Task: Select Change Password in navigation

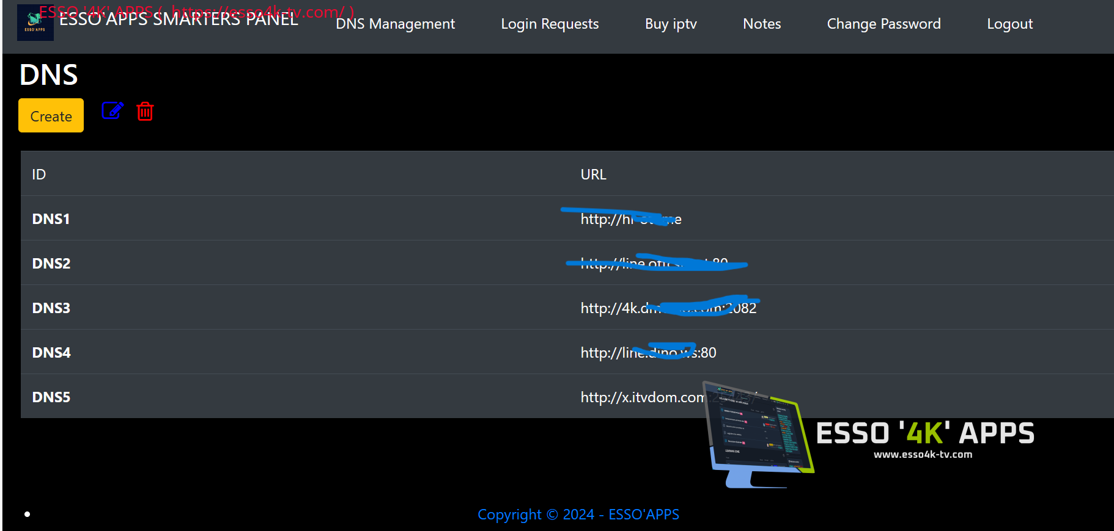Action: pyautogui.click(x=883, y=24)
